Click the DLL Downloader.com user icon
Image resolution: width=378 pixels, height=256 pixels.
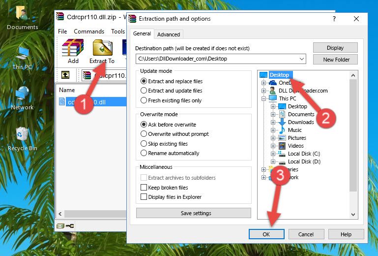point(273,91)
